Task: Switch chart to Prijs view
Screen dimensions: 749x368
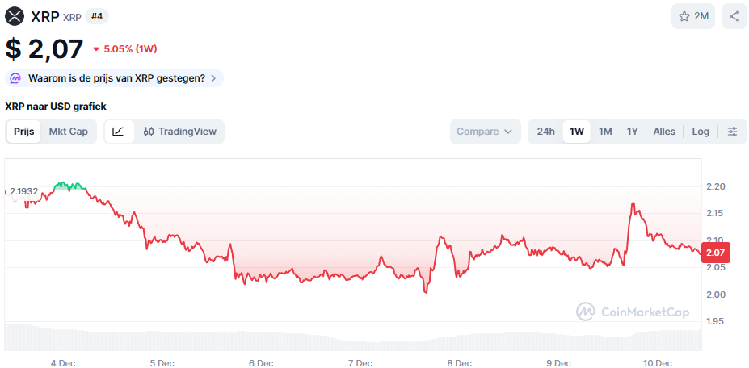Action: (24, 132)
